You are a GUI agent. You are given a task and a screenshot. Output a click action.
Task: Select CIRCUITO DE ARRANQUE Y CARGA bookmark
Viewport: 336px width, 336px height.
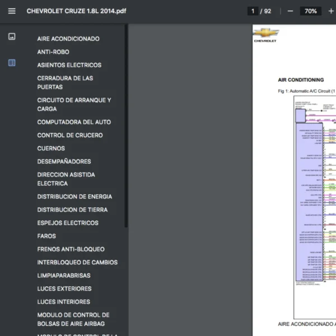click(x=74, y=105)
